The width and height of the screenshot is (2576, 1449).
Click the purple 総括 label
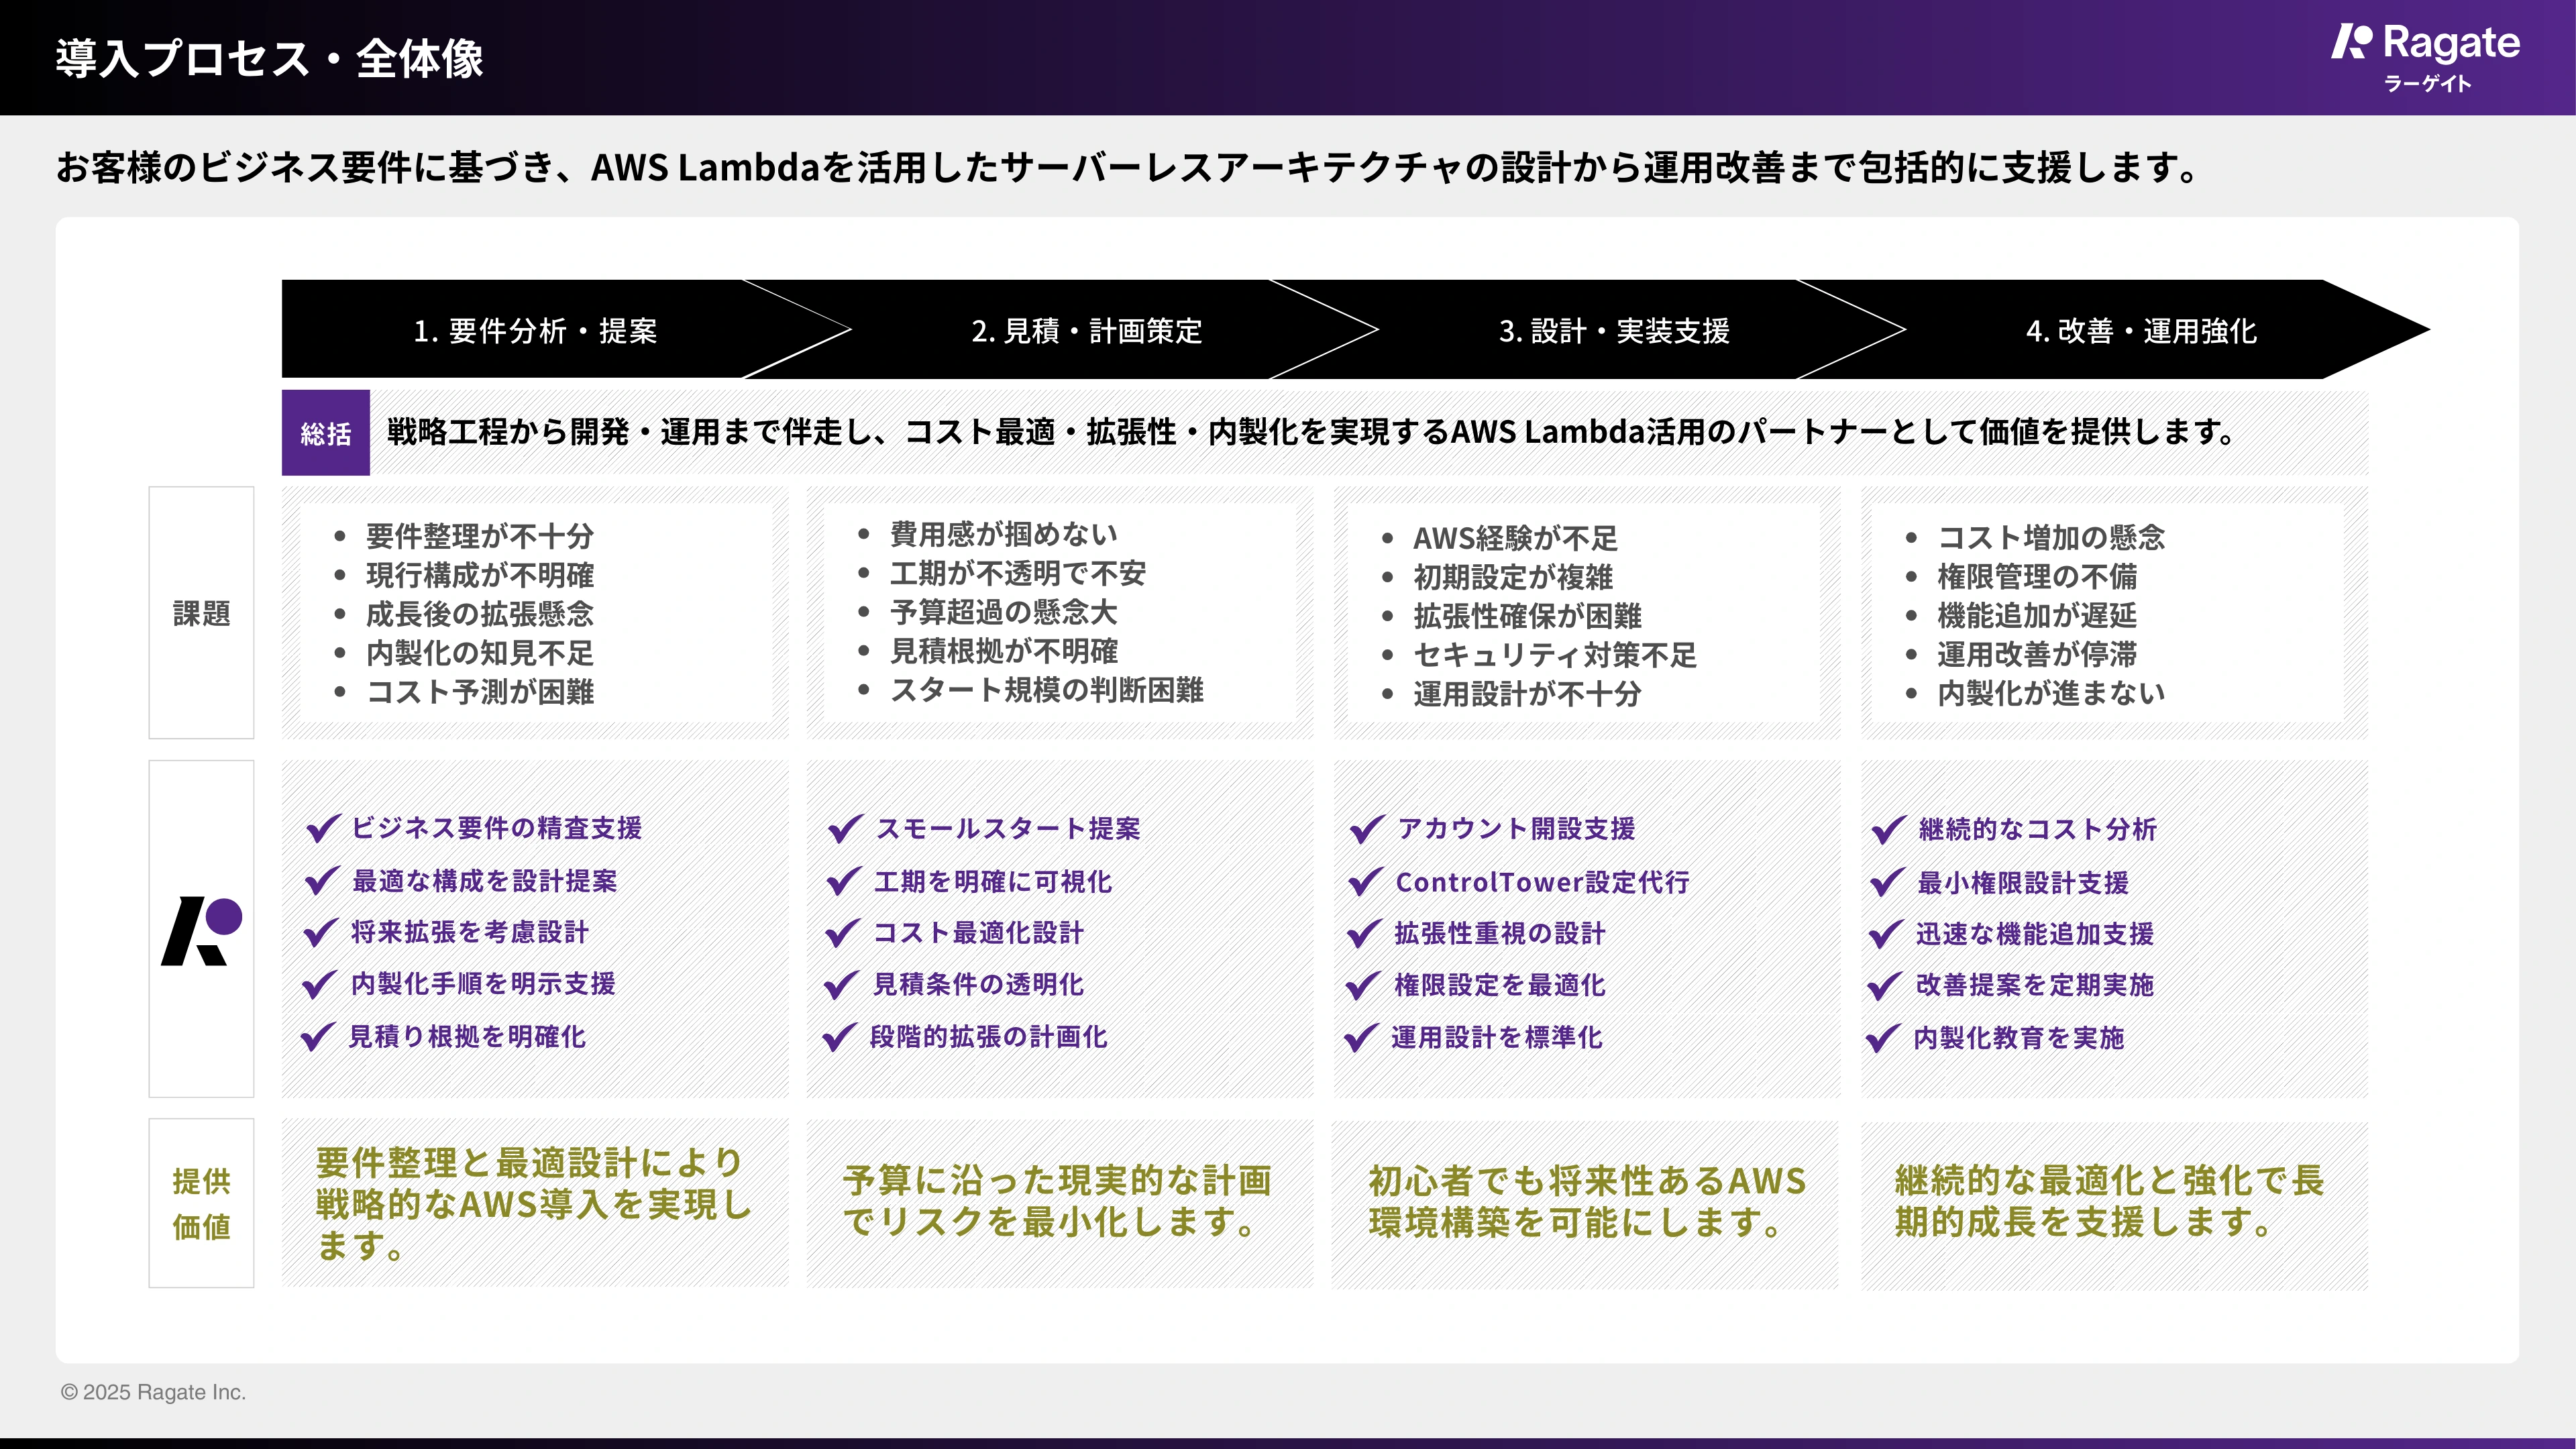(x=326, y=433)
